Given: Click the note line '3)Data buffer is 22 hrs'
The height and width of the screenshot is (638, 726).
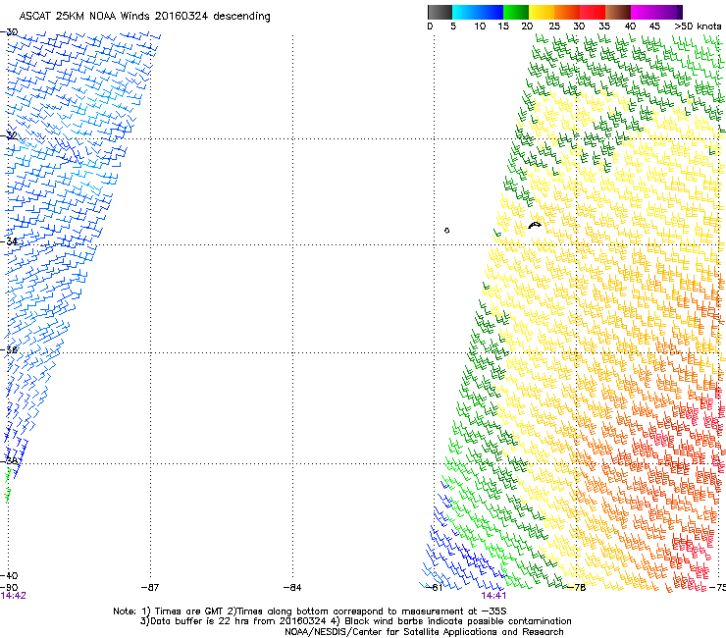Looking at the screenshot, I should [355, 621].
